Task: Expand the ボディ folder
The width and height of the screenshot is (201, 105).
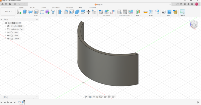Action: pyautogui.click(x=5, y=36)
